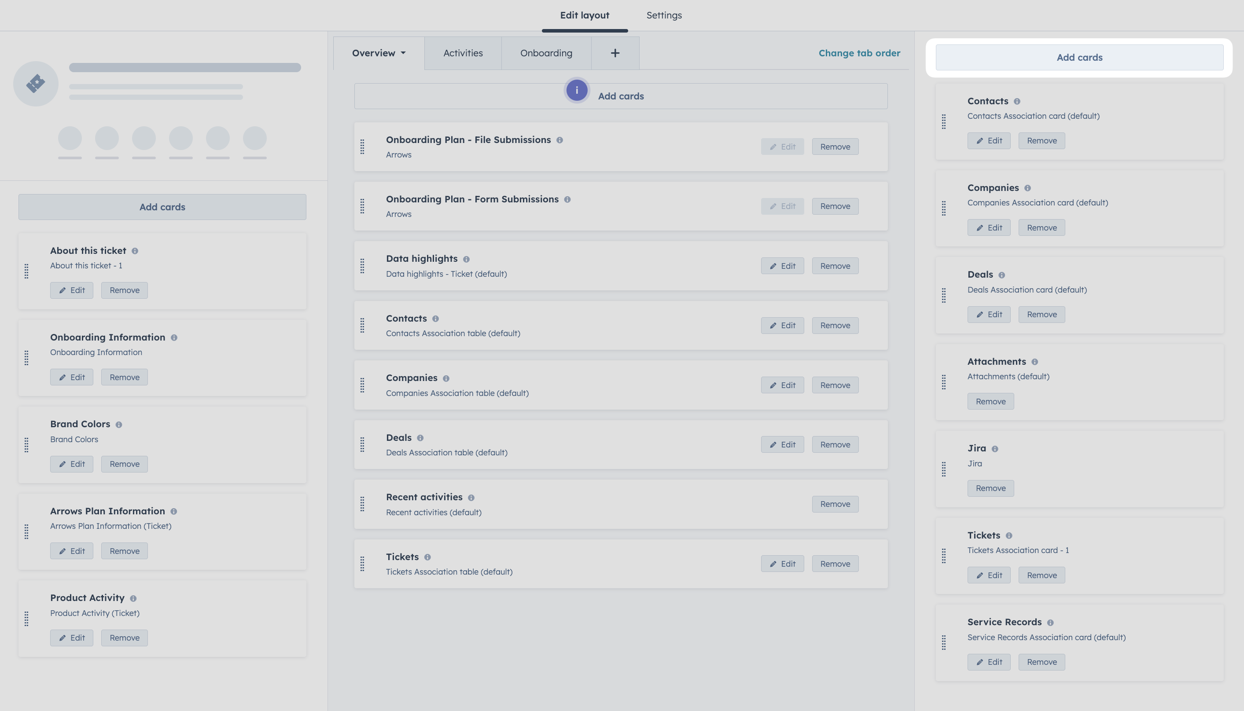Click Add cards button in left column
Image resolution: width=1244 pixels, height=711 pixels.
pos(162,207)
